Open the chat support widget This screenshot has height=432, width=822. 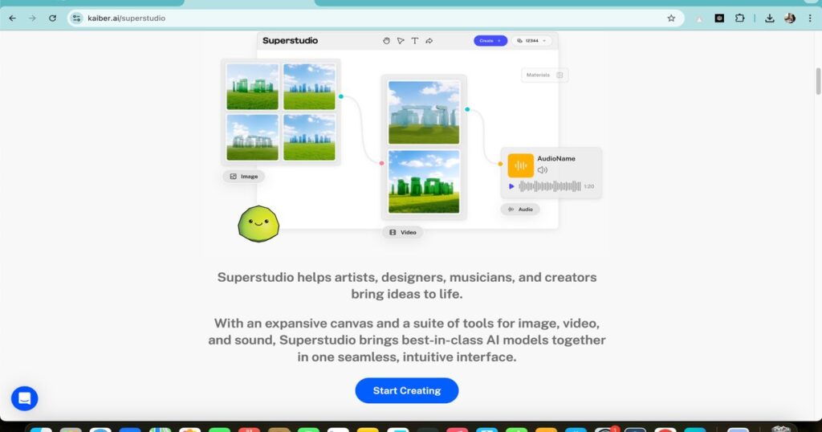tap(25, 398)
